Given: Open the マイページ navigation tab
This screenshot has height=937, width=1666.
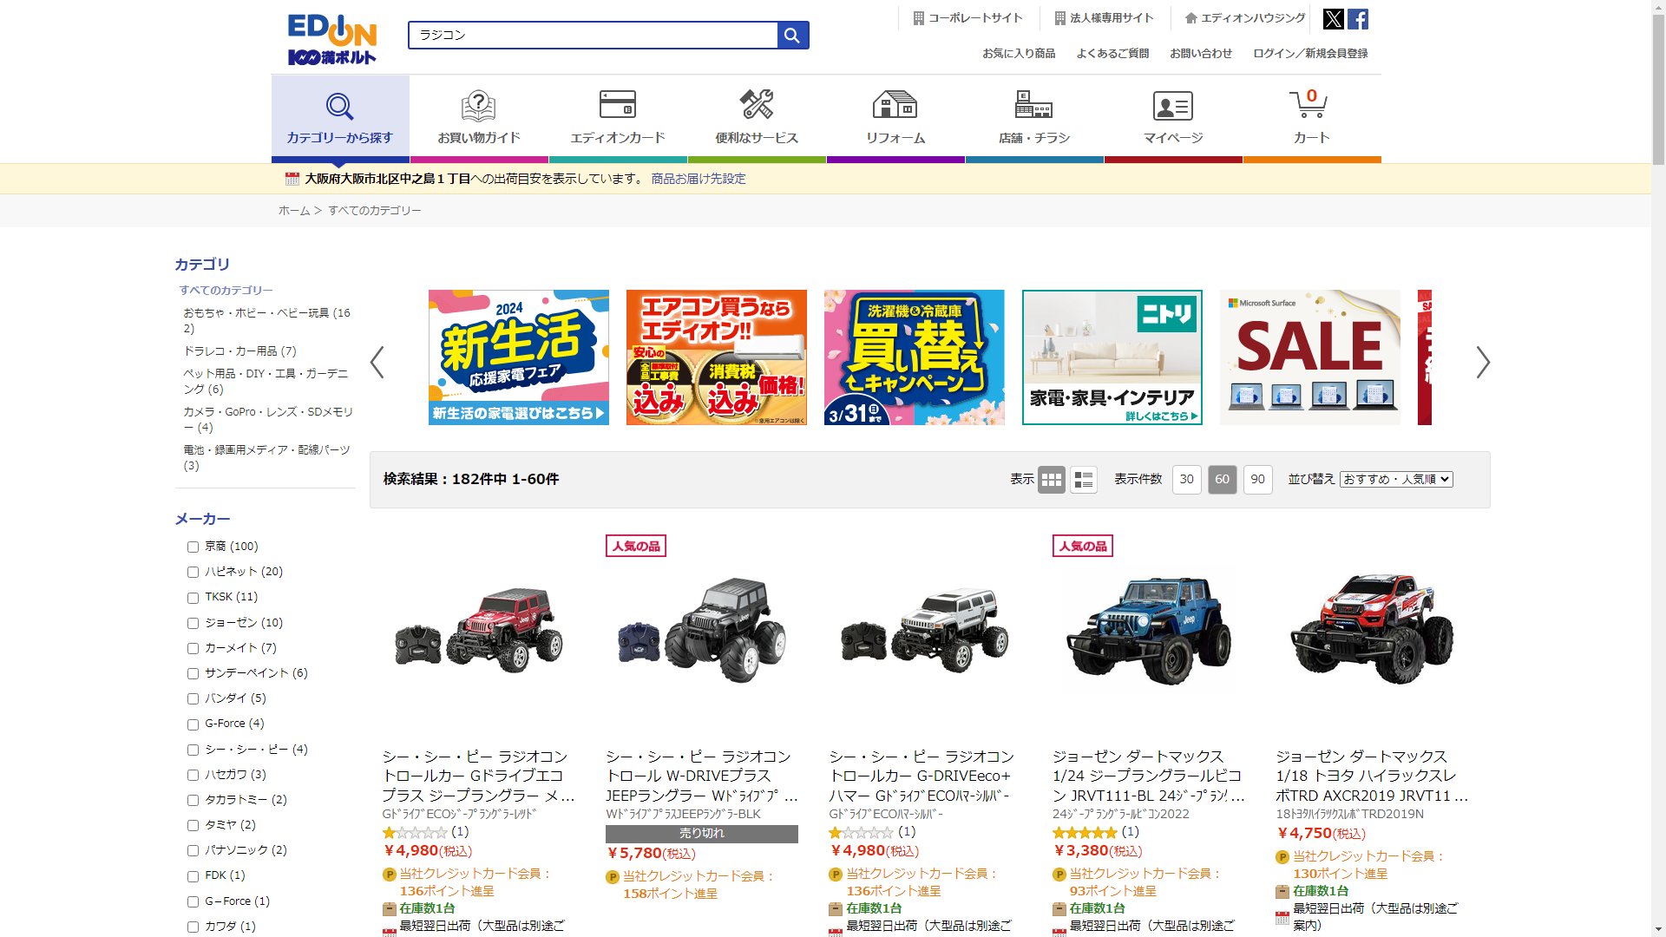Looking at the screenshot, I should point(1172,118).
